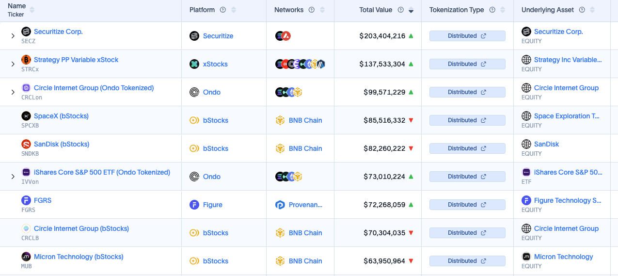Sort table by Total Value column
This screenshot has width=618, height=276.
[x=411, y=10]
